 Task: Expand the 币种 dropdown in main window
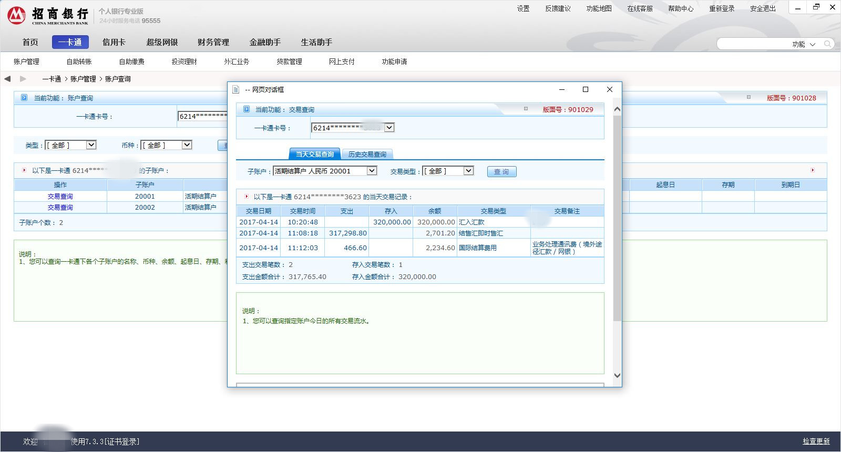click(x=187, y=145)
